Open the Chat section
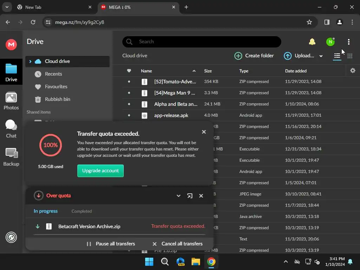The width and height of the screenshot is (360, 270). coord(11,129)
